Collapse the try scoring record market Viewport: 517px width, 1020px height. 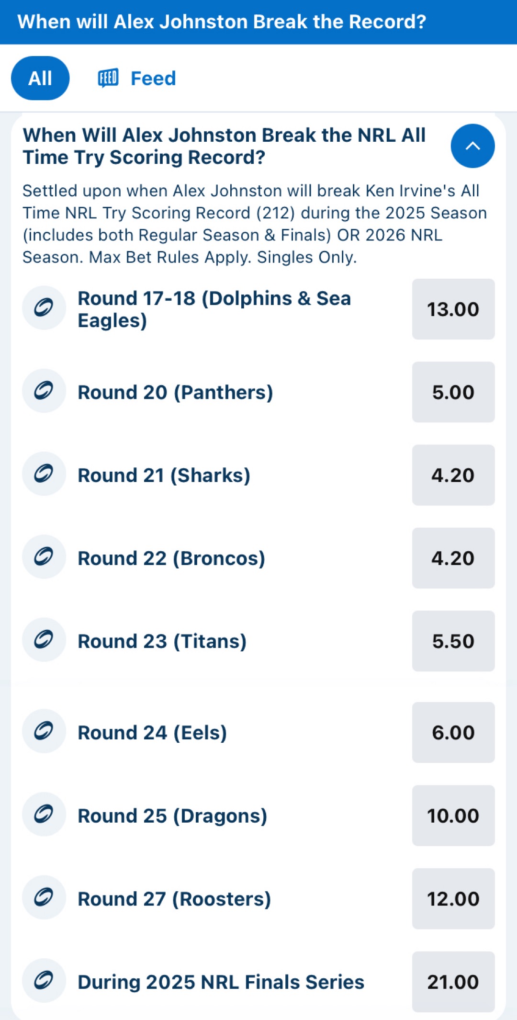click(472, 146)
